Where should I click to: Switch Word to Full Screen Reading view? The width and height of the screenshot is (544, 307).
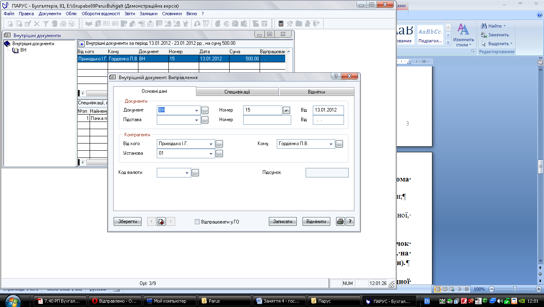tap(445, 289)
